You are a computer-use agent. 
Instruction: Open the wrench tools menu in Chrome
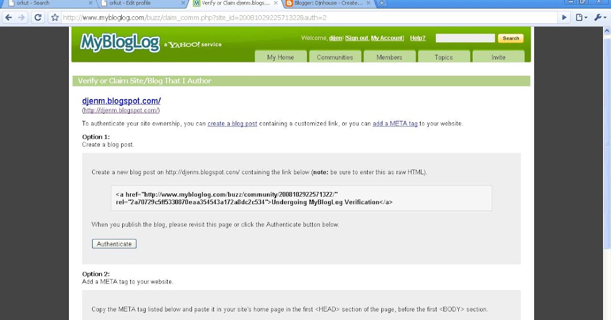(x=597, y=17)
